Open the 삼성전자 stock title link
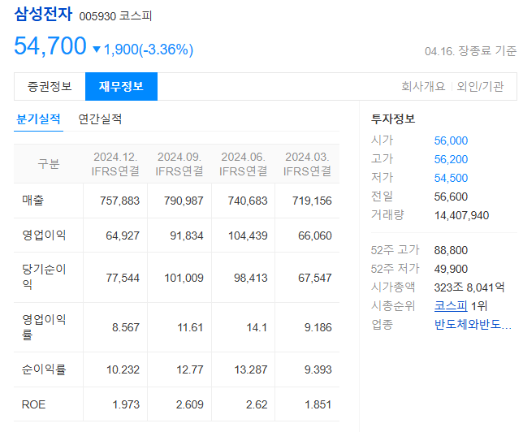Viewport: 523px width, 432px height. point(43,15)
